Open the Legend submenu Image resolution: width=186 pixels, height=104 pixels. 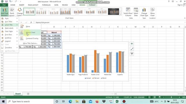click(10, 41)
